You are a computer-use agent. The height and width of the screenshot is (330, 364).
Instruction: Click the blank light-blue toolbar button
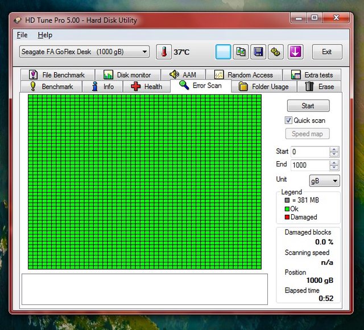223,52
